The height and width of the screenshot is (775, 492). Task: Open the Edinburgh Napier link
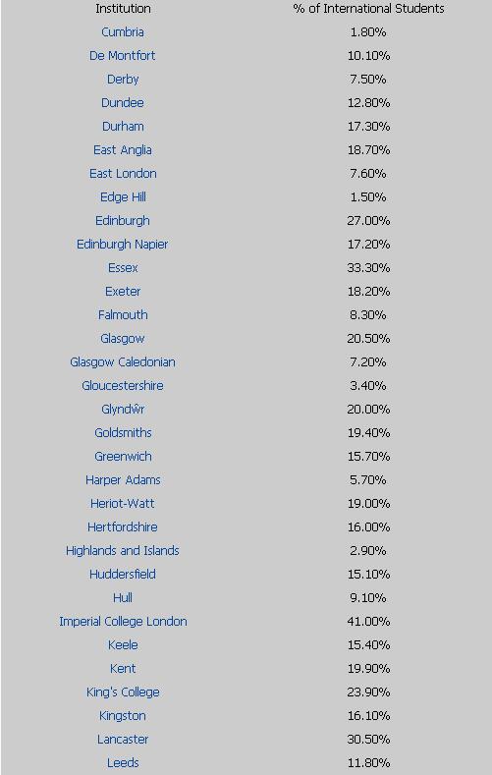click(123, 245)
